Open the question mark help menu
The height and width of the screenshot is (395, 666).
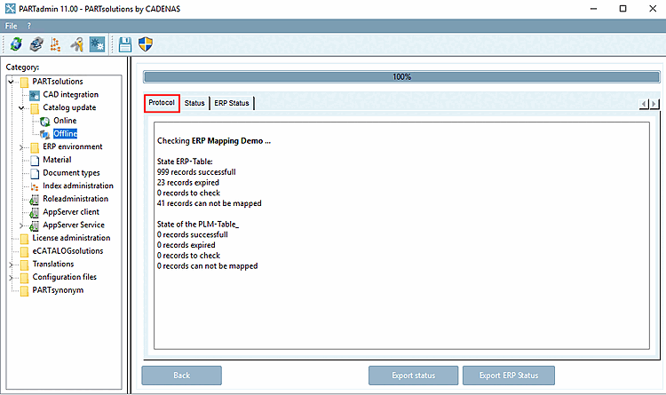(29, 26)
